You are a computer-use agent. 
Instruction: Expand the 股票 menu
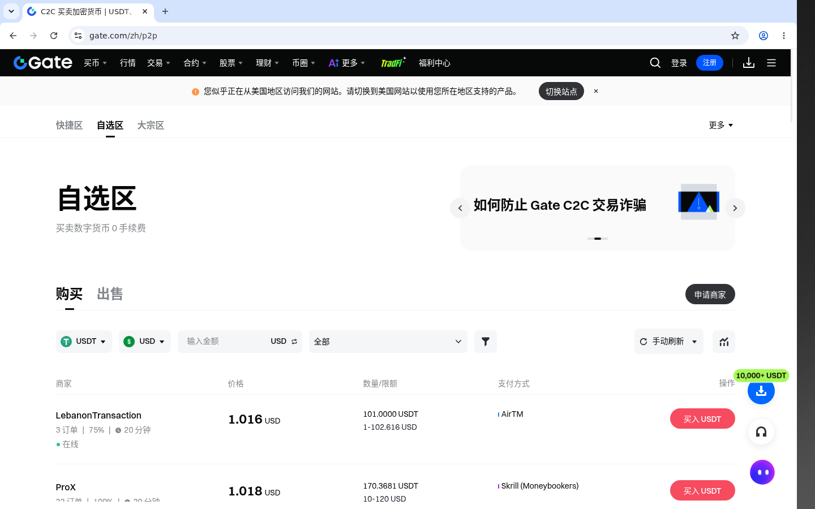(x=231, y=63)
